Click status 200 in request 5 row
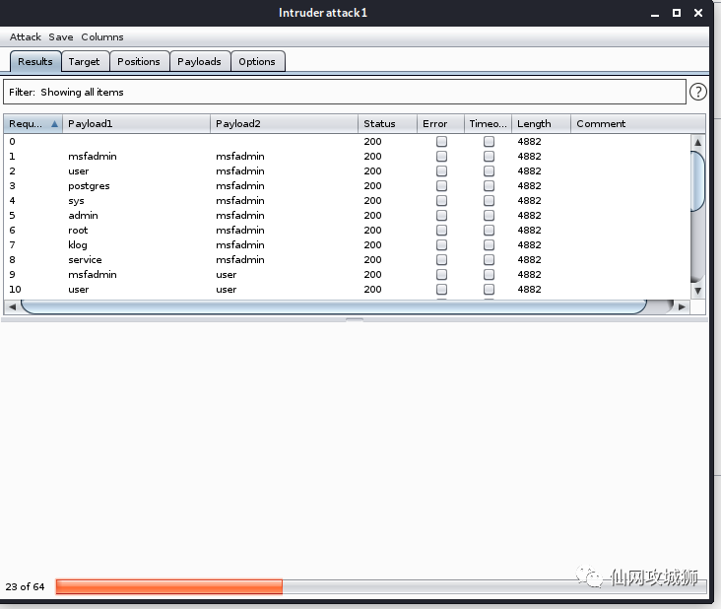The height and width of the screenshot is (609, 721). (372, 215)
